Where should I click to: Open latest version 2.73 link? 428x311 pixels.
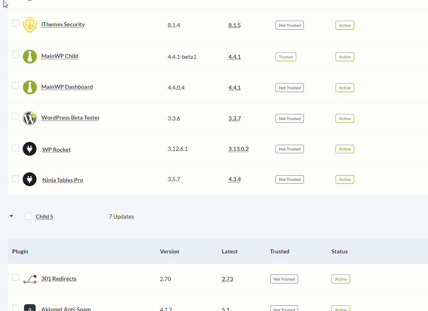(227, 279)
